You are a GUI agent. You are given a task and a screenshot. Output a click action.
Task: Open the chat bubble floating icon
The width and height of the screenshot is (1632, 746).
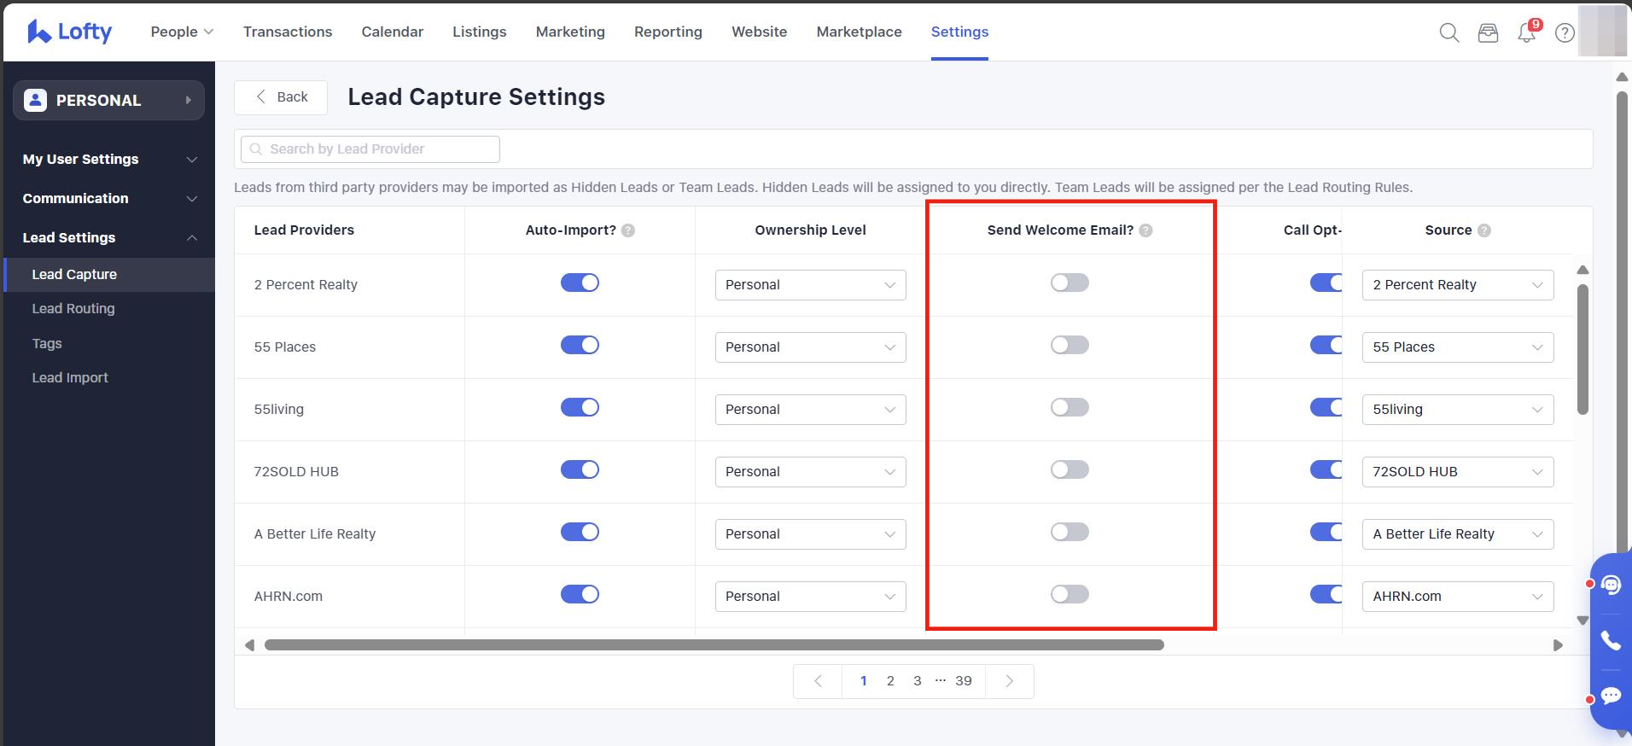pyautogui.click(x=1610, y=696)
